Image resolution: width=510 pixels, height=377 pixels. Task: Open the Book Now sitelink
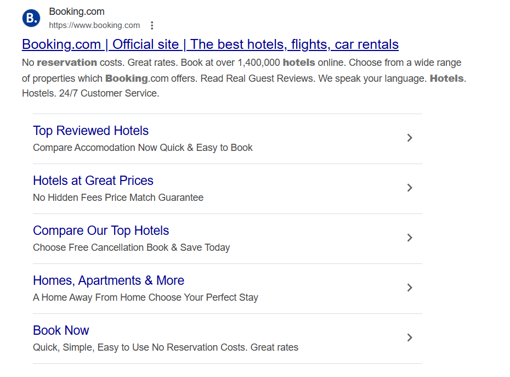(x=61, y=330)
